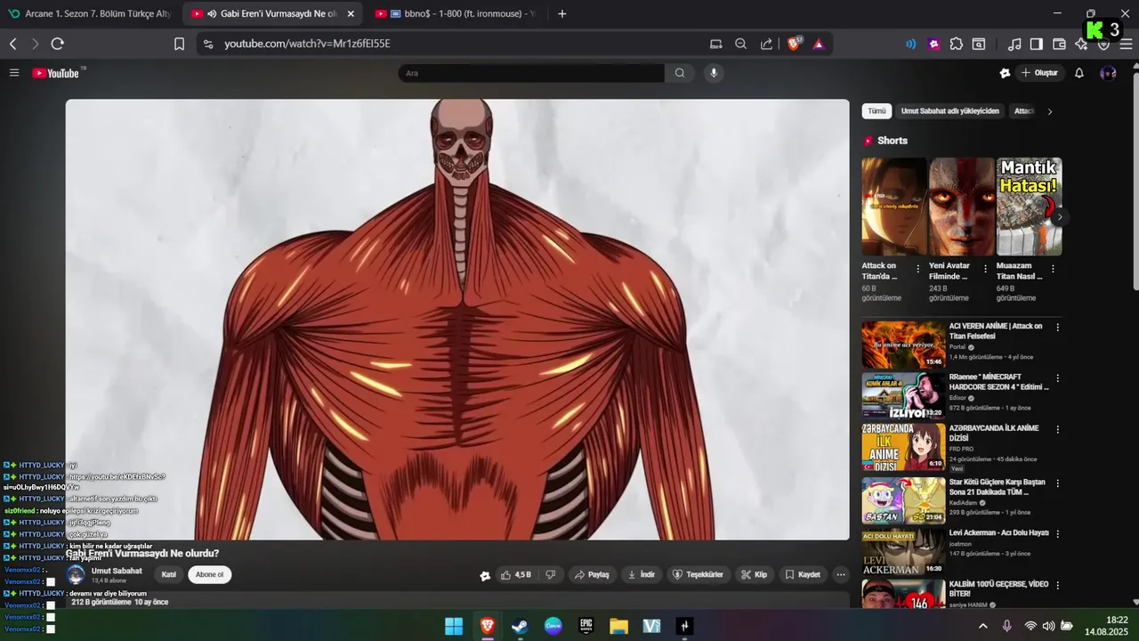Click the YouTube search magnifier button

[680, 73]
